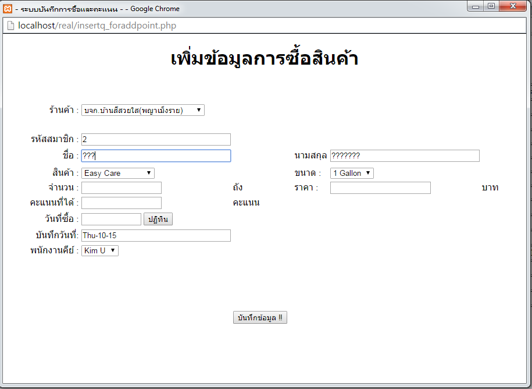The height and width of the screenshot is (389, 532).
Task: Click the page icon in address bar
Action: coord(10,26)
